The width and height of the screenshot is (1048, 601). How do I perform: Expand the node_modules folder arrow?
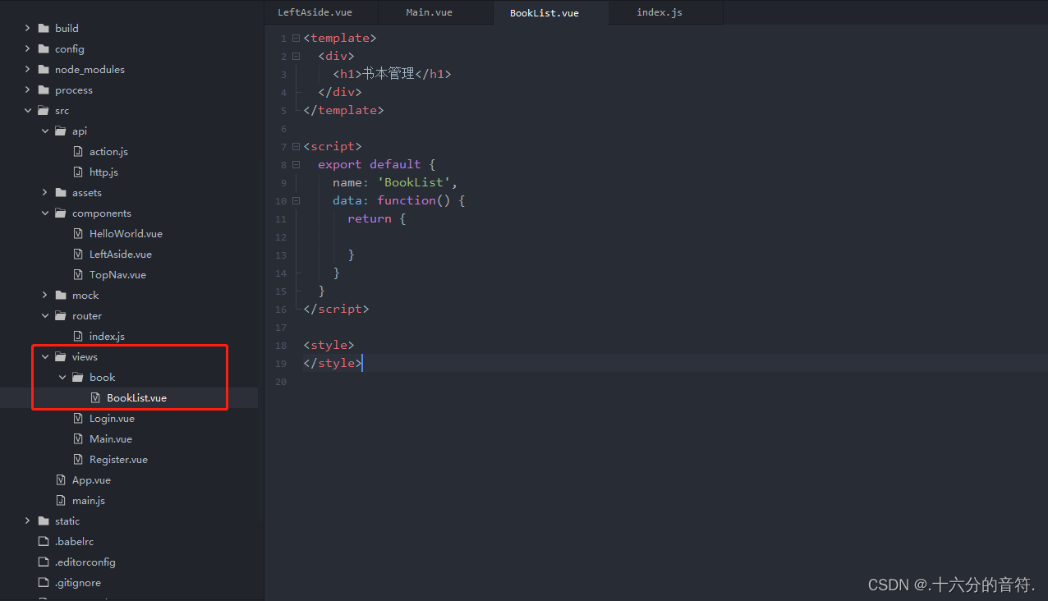click(x=27, y=69)
